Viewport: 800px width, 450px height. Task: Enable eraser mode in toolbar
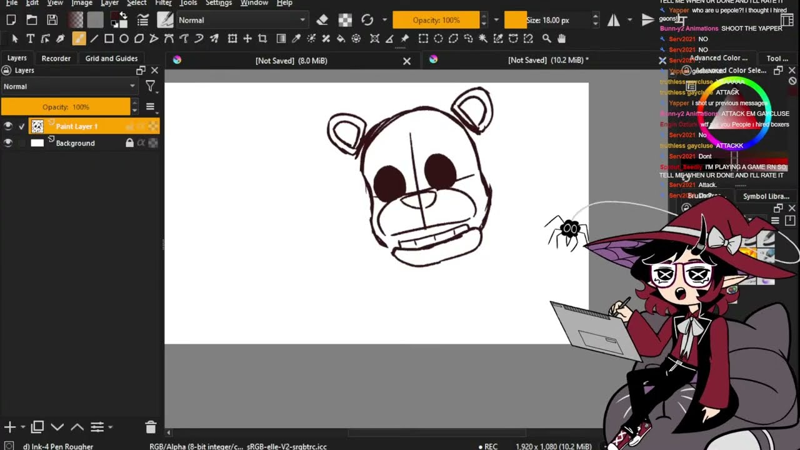[322, 20]
